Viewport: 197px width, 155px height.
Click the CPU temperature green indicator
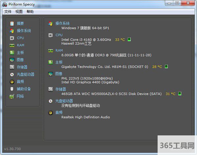[129, 40]
